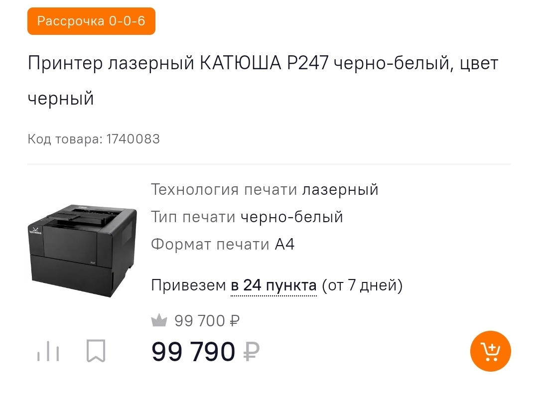
Task: Click the "(от 7 дней)" delivery time text
Action: coord(362,285)
